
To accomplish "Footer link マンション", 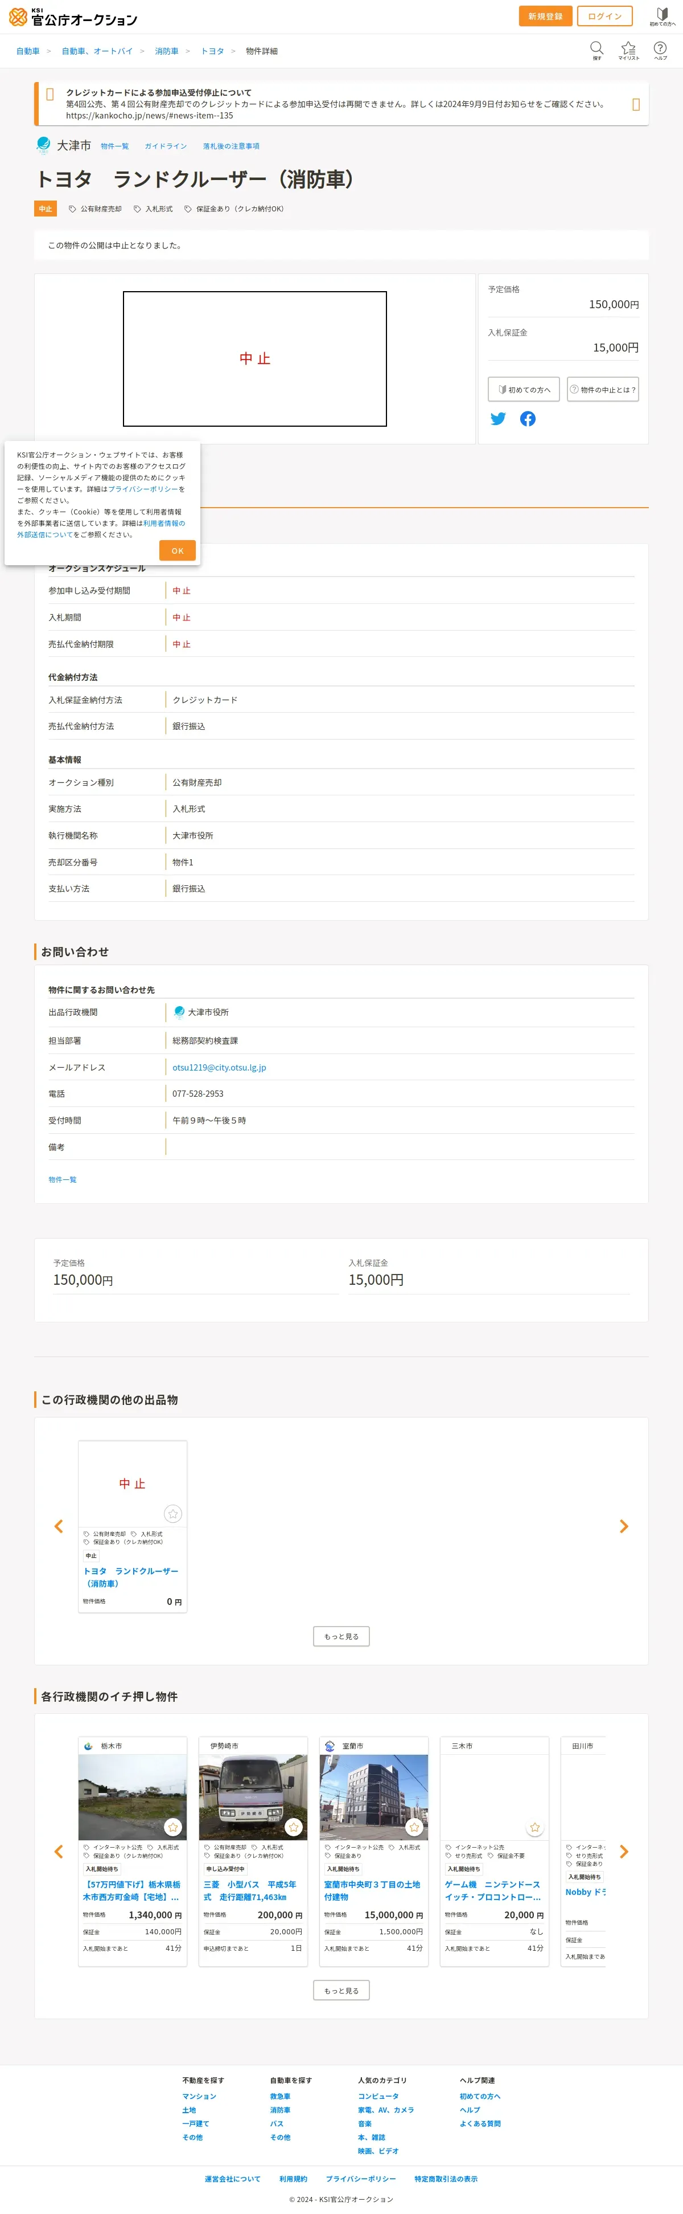I will (199, 2096).
